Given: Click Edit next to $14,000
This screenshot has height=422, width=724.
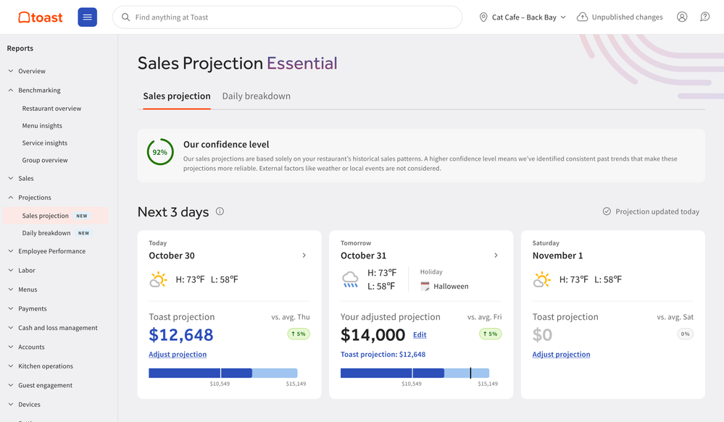Looking at the screenshot, I should [x=420, y=335].
